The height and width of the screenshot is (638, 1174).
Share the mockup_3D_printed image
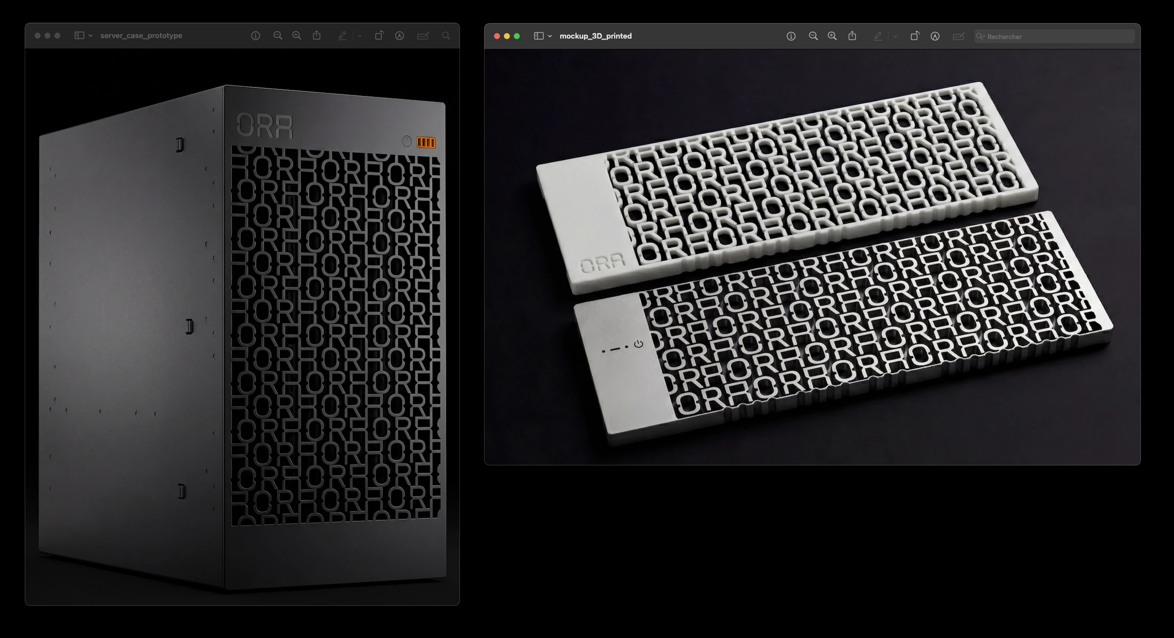[x=852, y=36]
